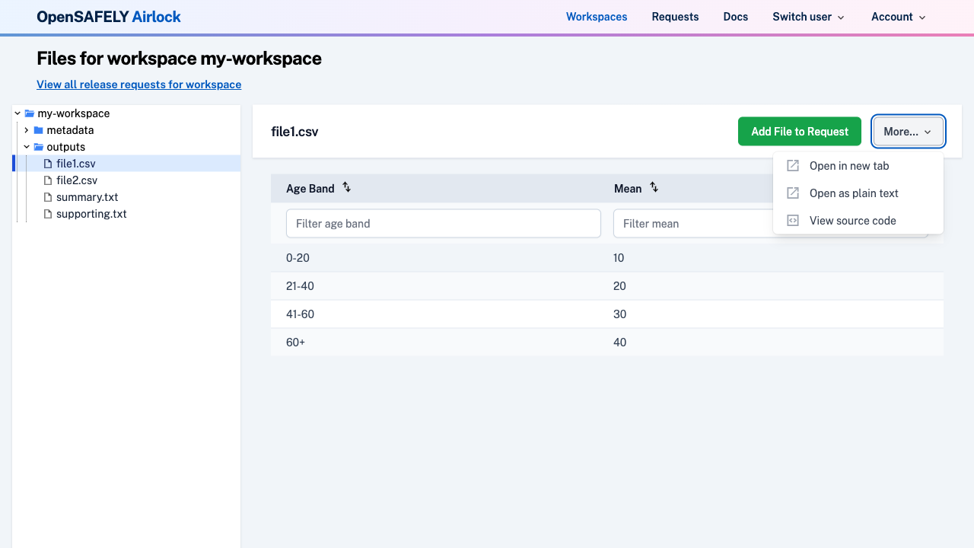This screenshot has height=548, width=974.
Task: Click the file icon beside summary.txt
Action: click(47, 196)
